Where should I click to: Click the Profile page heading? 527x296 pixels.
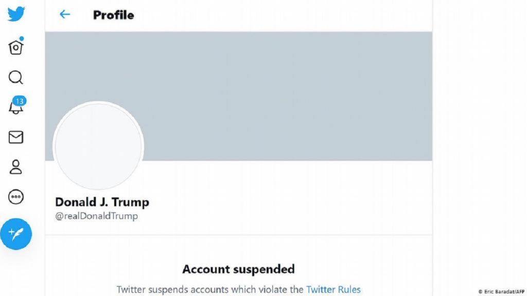113,15
